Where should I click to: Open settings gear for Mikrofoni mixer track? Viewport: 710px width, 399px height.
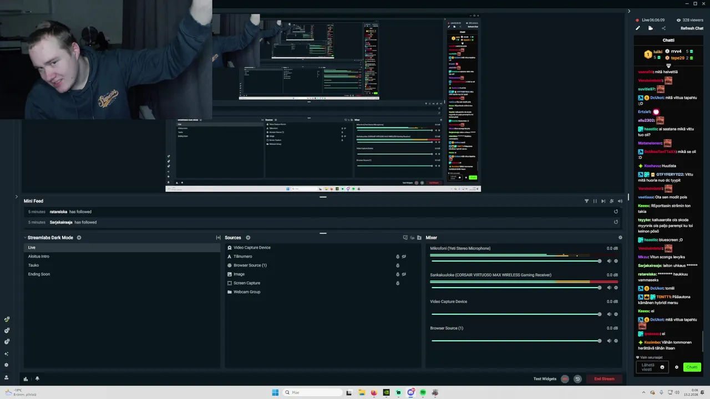pyautogui.click(x=616, y=261)
